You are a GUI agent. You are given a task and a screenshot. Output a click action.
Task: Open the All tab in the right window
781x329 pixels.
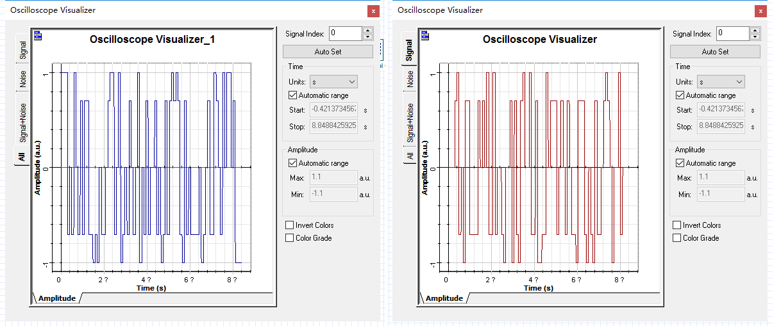410,156
